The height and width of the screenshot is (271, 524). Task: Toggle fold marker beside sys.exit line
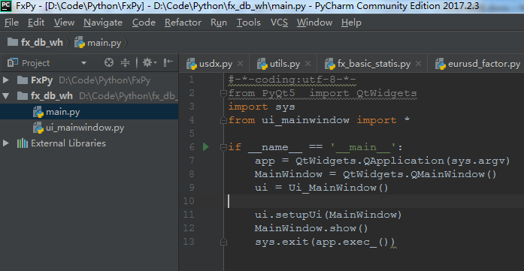[x=223, y=242]
